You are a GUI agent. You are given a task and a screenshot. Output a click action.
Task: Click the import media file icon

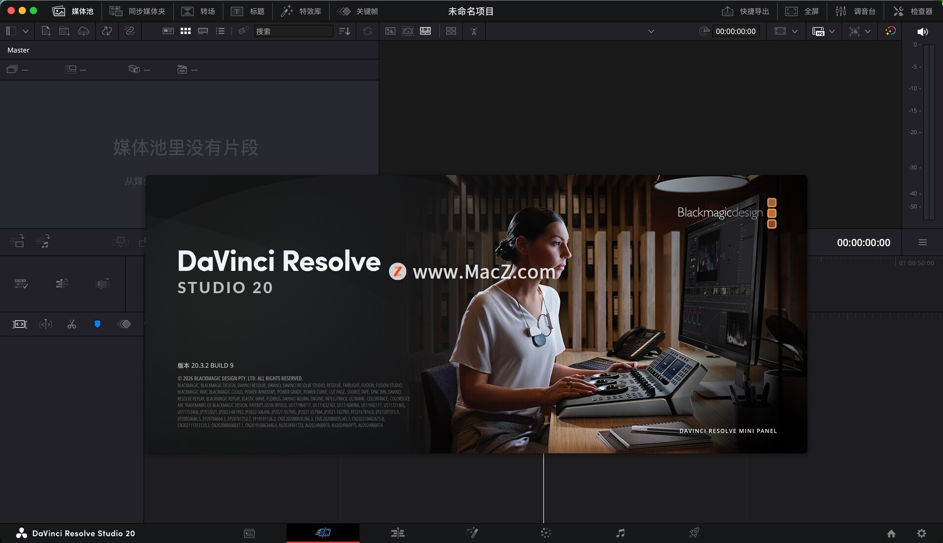(46, 31)
